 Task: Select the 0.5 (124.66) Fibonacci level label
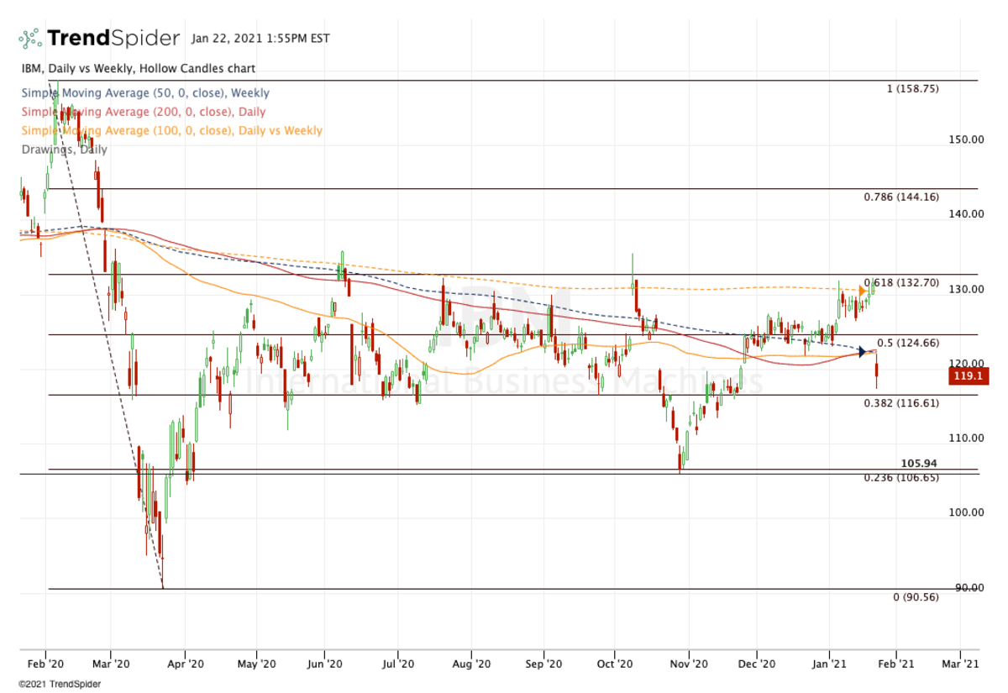point(907,344)
